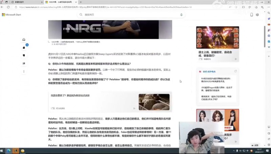271x154 pixels.
Task: Click the browser back arrow
Action: click(x=2, y=7)
